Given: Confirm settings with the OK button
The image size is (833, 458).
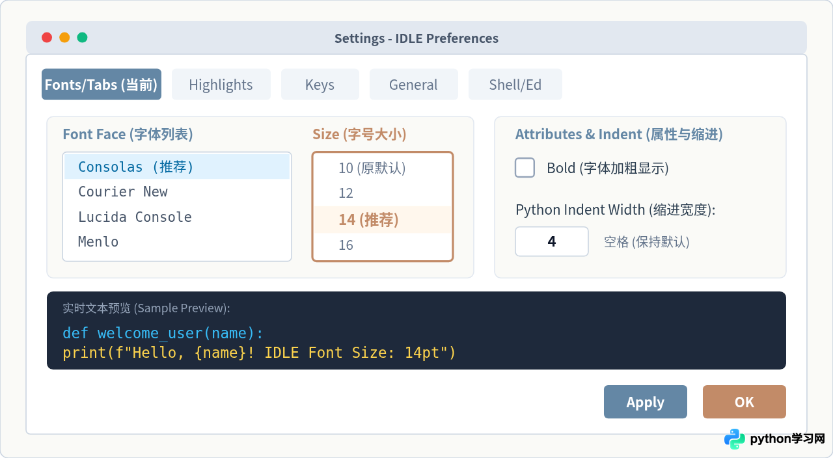Looking at the screenshot, I should [x=744, y=402].
